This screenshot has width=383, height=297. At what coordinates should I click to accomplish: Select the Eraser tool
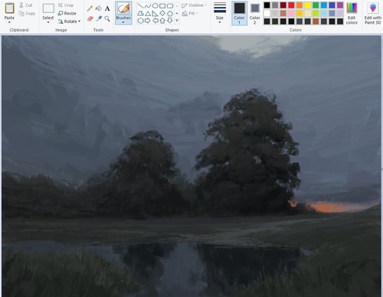tap(90, 18)
